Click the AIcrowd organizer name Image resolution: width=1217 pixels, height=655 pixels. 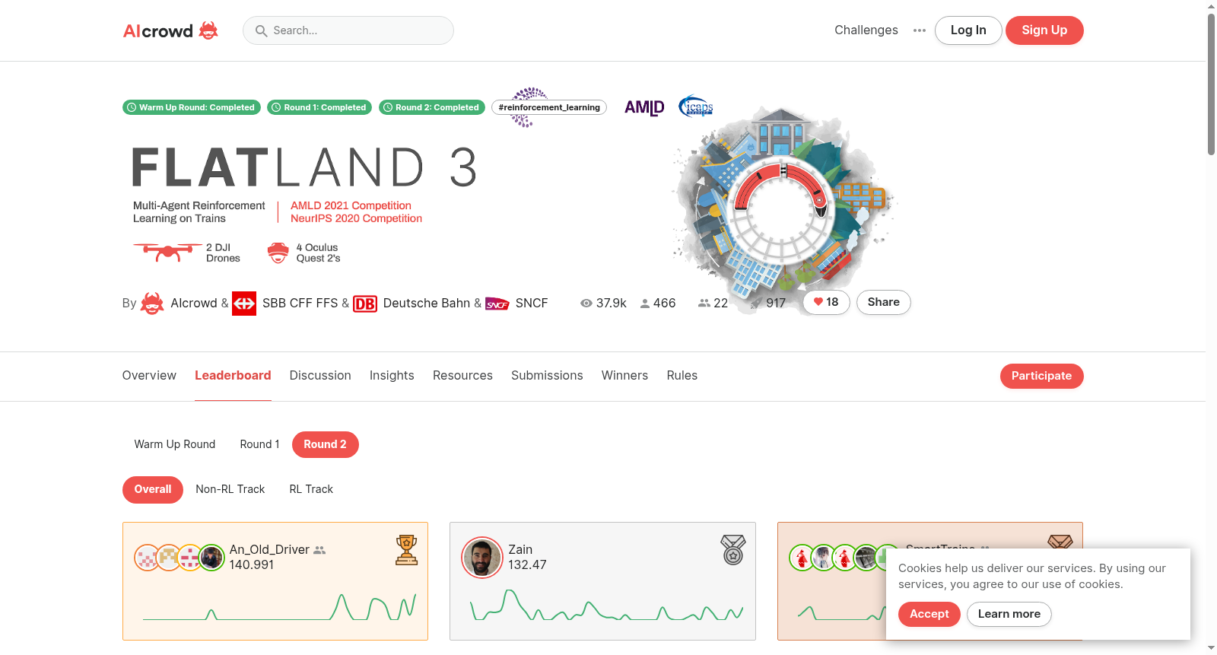tap(194, 304)
